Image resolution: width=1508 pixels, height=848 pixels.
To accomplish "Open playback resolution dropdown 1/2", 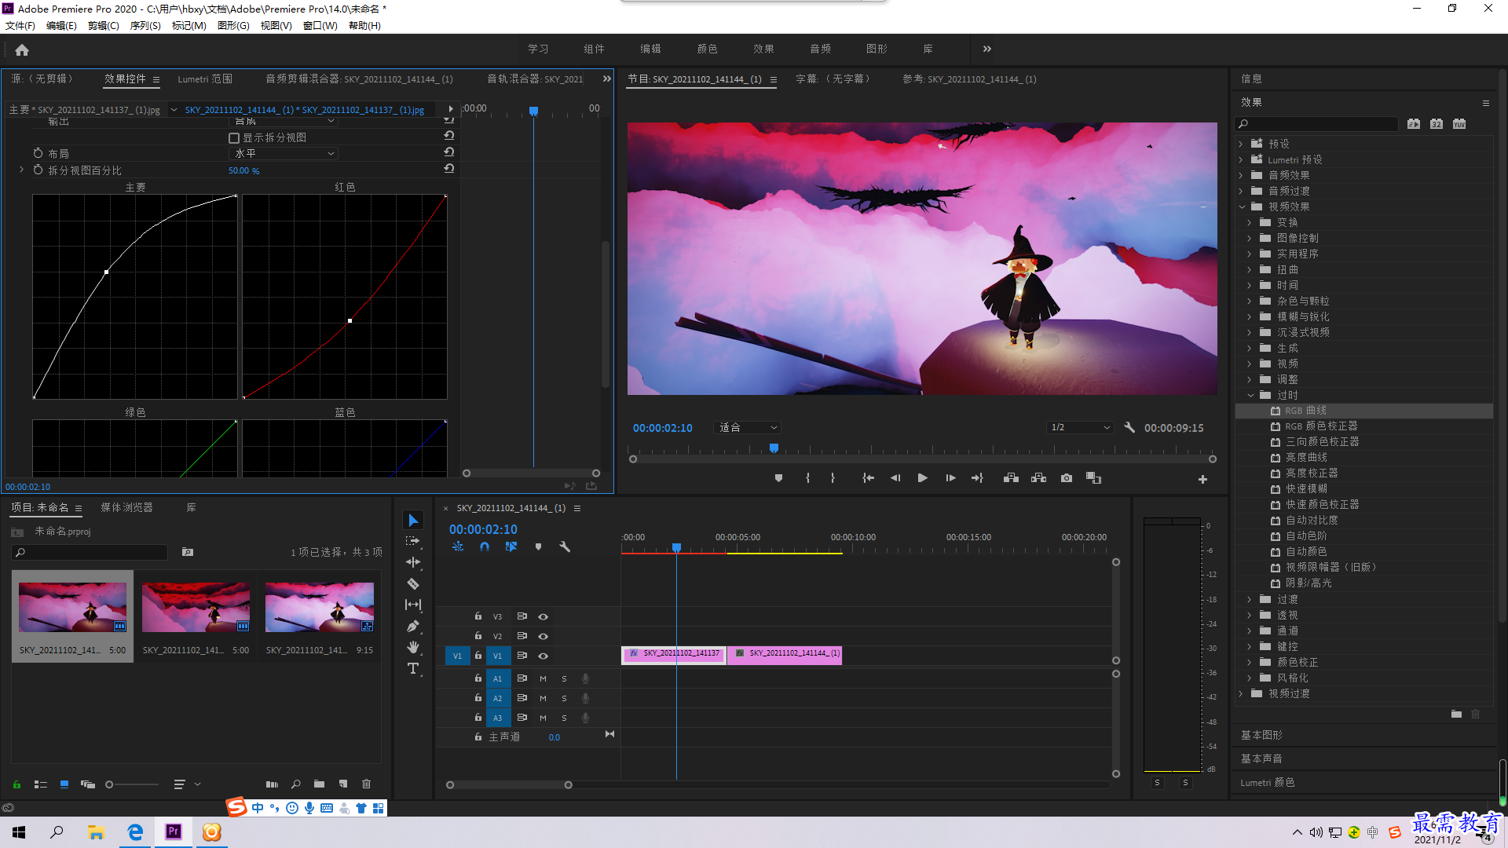I will (x=1081, y=428).
